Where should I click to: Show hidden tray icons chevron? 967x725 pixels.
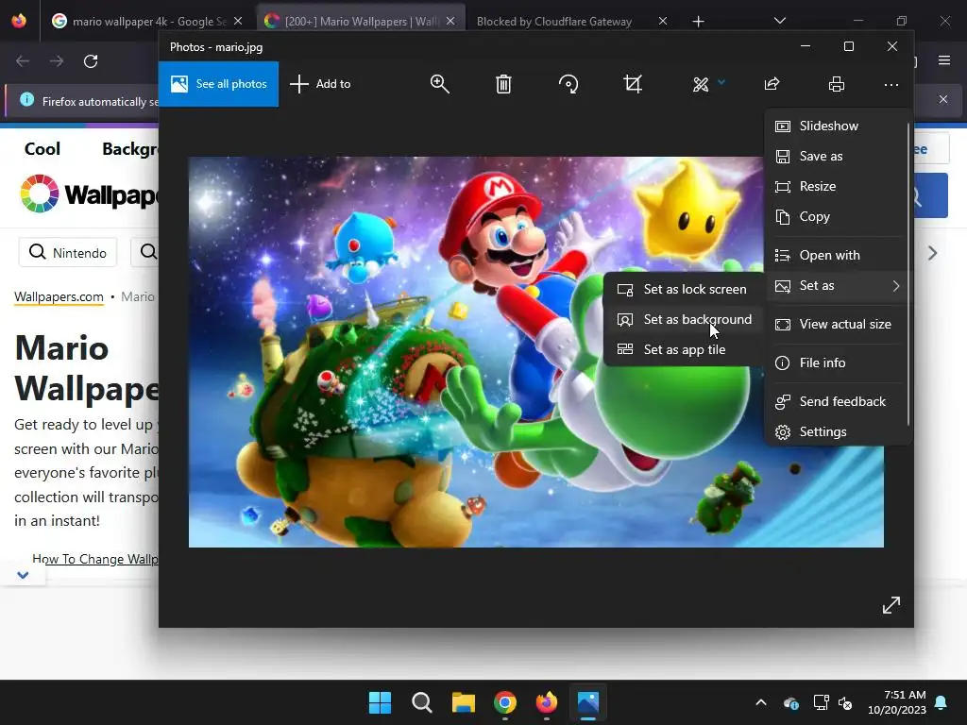[x=761, y=702]
